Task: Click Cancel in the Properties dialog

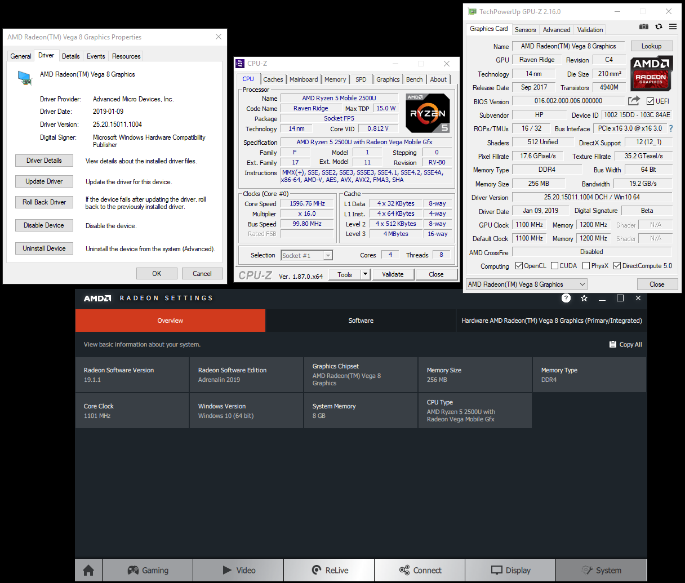Action: tap(202, 274)
